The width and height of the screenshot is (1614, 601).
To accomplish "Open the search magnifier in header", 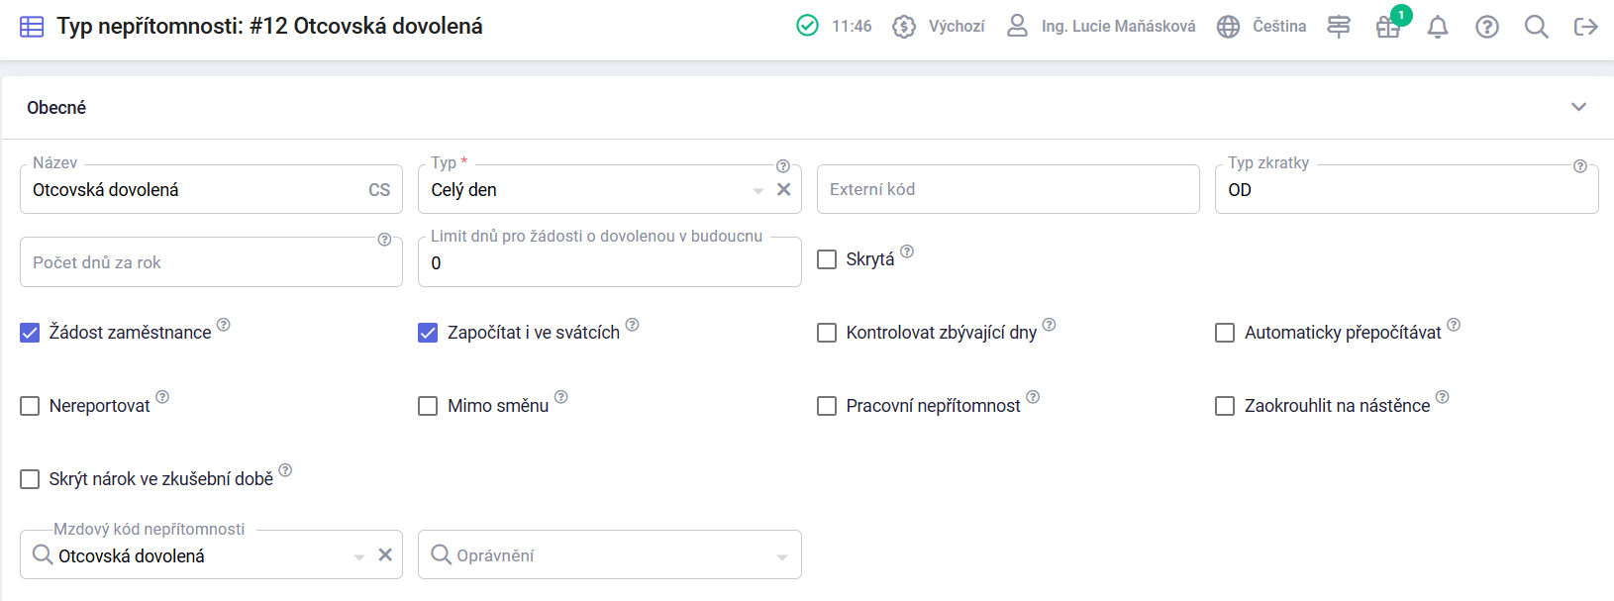I will (1537, 27).
